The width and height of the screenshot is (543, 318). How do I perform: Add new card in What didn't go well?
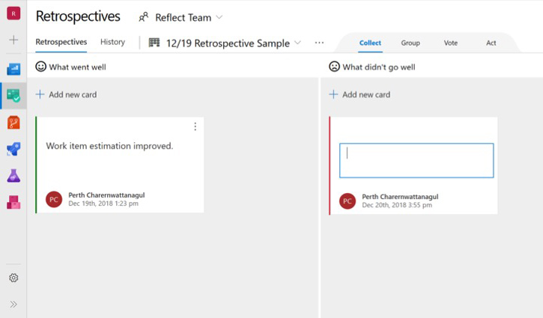360,94
